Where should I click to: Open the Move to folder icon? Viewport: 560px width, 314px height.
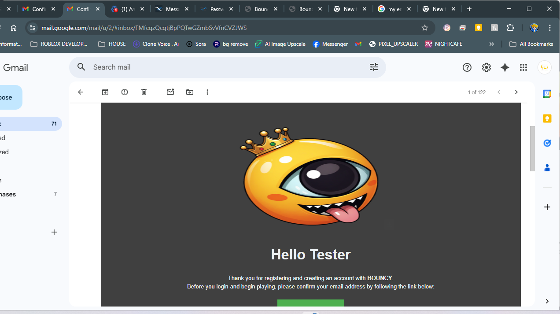point(190,92)
